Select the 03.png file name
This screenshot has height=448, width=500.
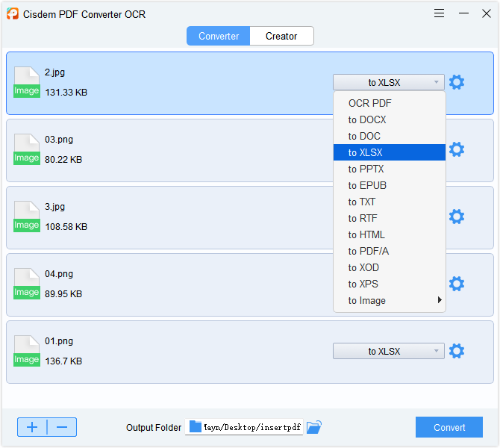click(x=59, y=140)
